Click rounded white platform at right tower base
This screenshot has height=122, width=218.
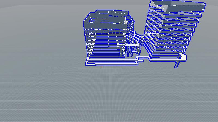click(x=183, y=57)
